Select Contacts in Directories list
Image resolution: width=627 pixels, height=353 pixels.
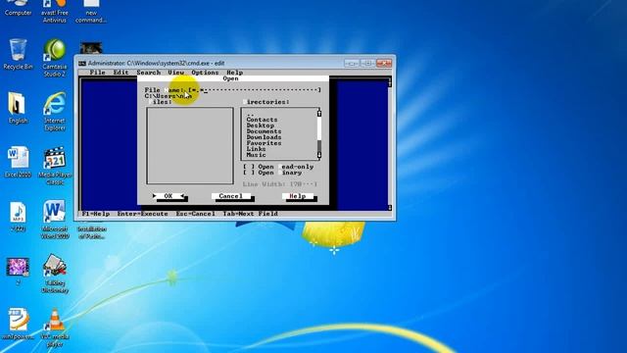262,120
